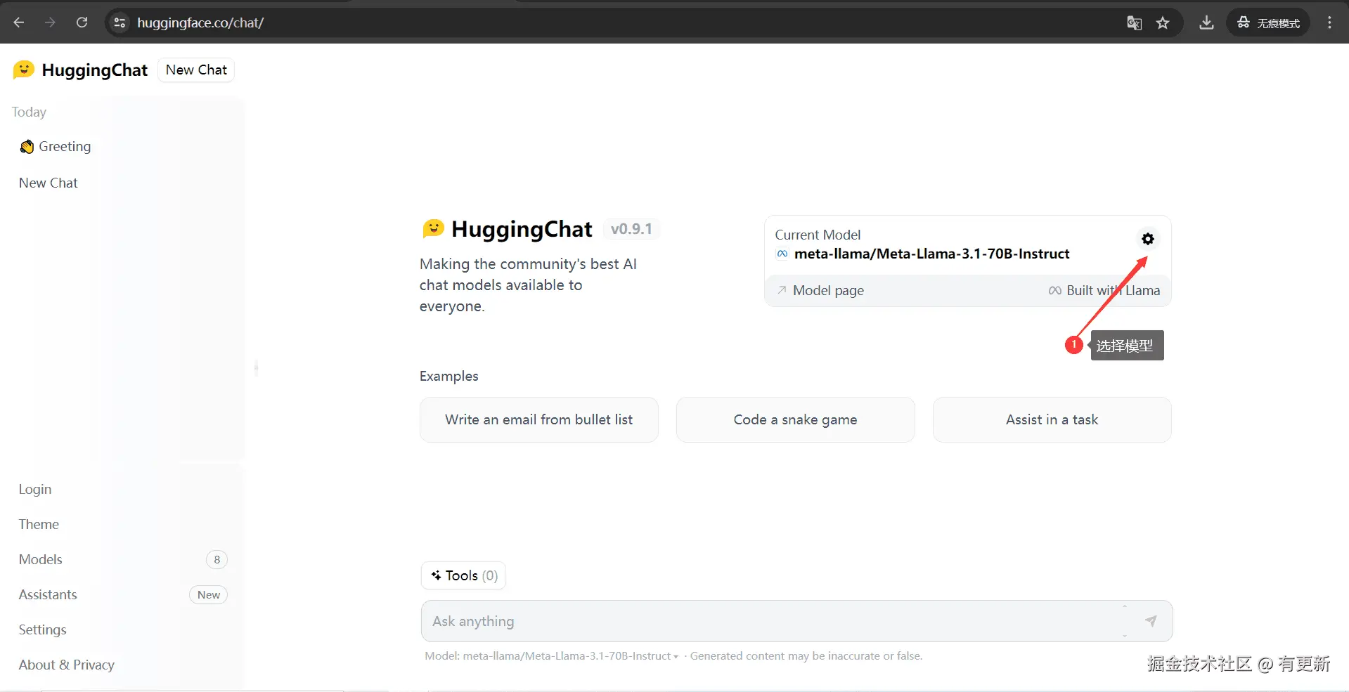Viewport: 1349px width, 692px height.
Task: Select 'Code a snake game' example
Action: coord(795,419)
